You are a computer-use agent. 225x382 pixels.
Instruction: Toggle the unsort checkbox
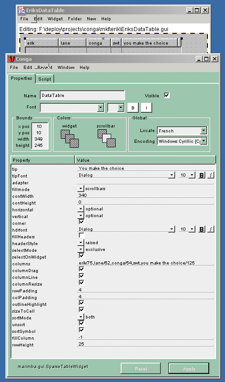pos(81,323)
